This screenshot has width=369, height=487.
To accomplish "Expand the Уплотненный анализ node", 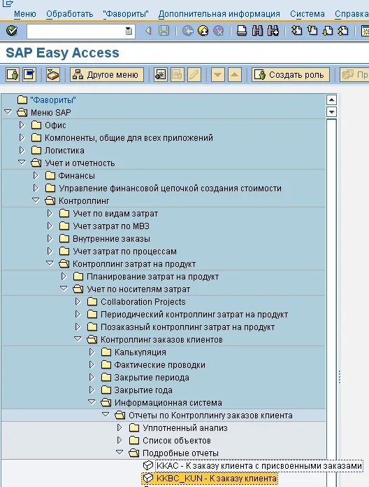I will pyautogui.click(x=120, y=427).
